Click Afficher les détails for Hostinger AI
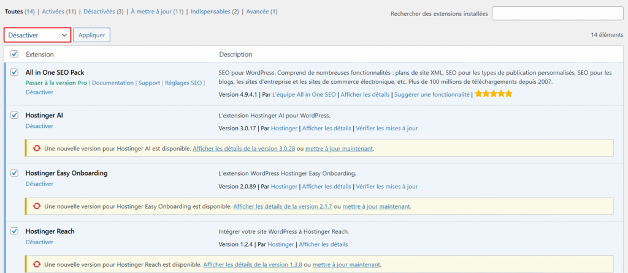 point(326,129)
